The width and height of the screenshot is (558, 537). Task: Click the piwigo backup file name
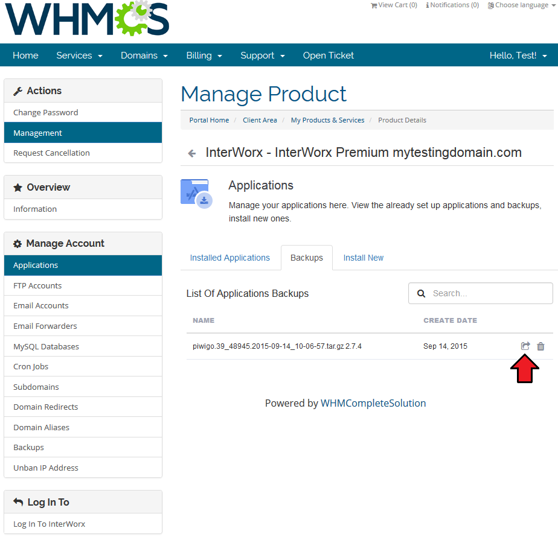277,346
